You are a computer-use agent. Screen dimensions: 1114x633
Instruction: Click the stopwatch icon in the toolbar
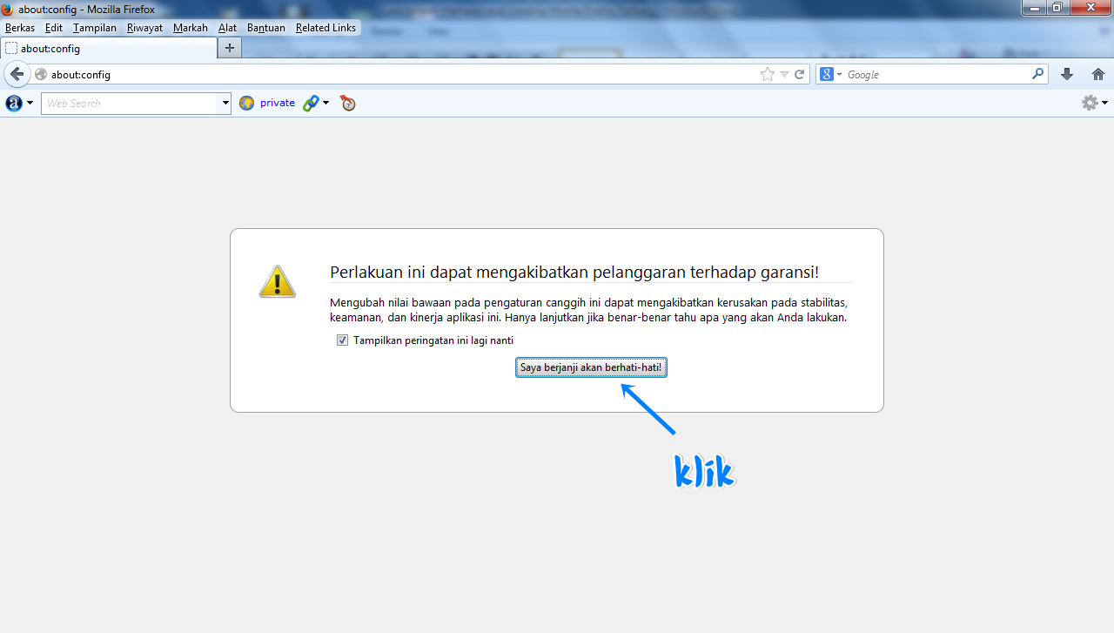click(x=348, y=103)
